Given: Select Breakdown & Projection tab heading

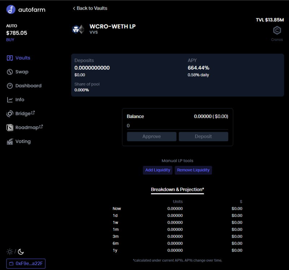Looking at the screenshot, I should coord(177,190).
